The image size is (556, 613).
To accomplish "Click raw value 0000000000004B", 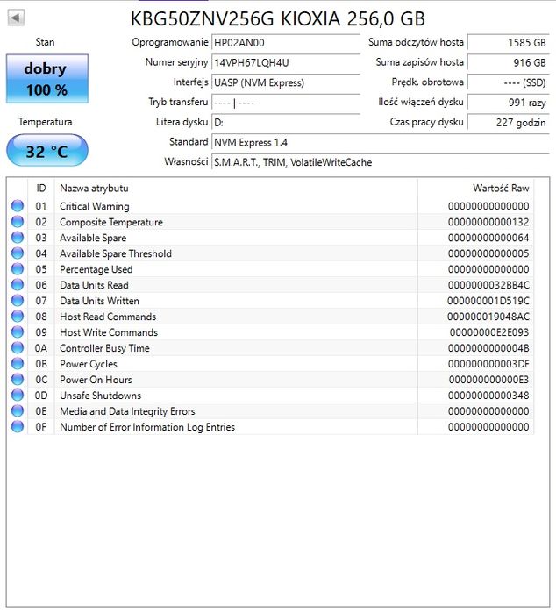I will pyautogui.click(x=488, y=348).
